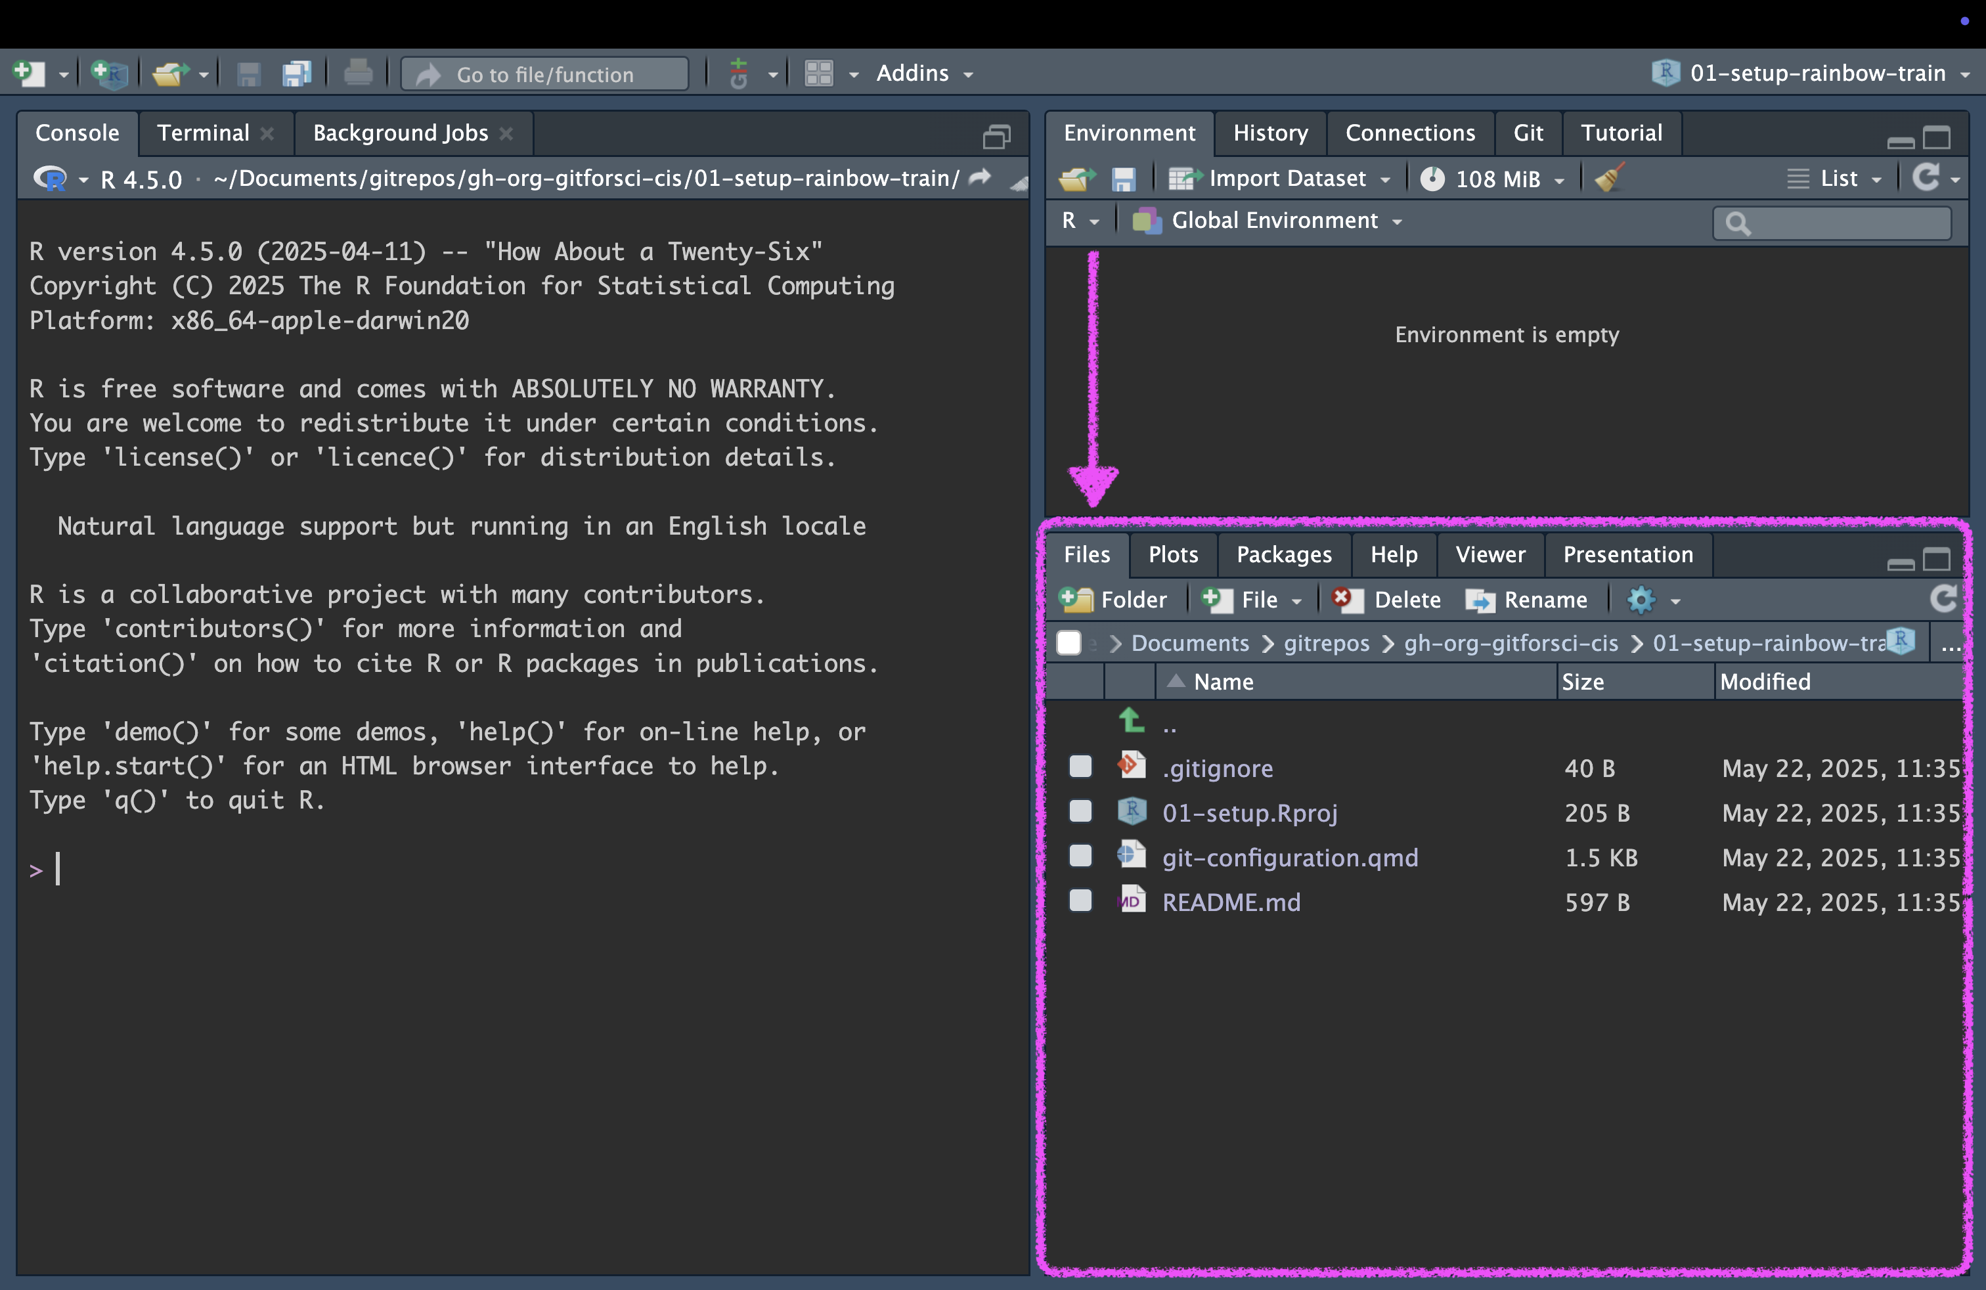Switch to the Terminal tab
The image size is (1986, 1290).
pyautogui.click(x=203, y=133)
